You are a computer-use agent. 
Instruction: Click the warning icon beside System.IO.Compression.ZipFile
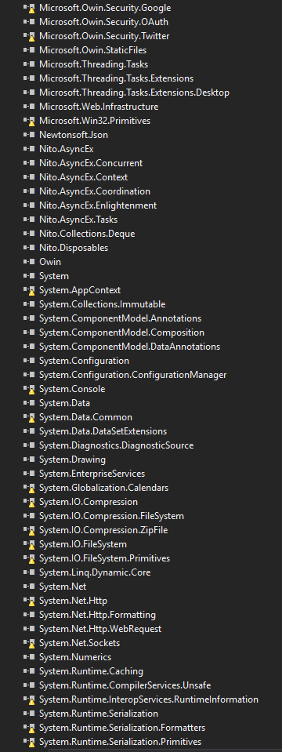coord(29,530)
